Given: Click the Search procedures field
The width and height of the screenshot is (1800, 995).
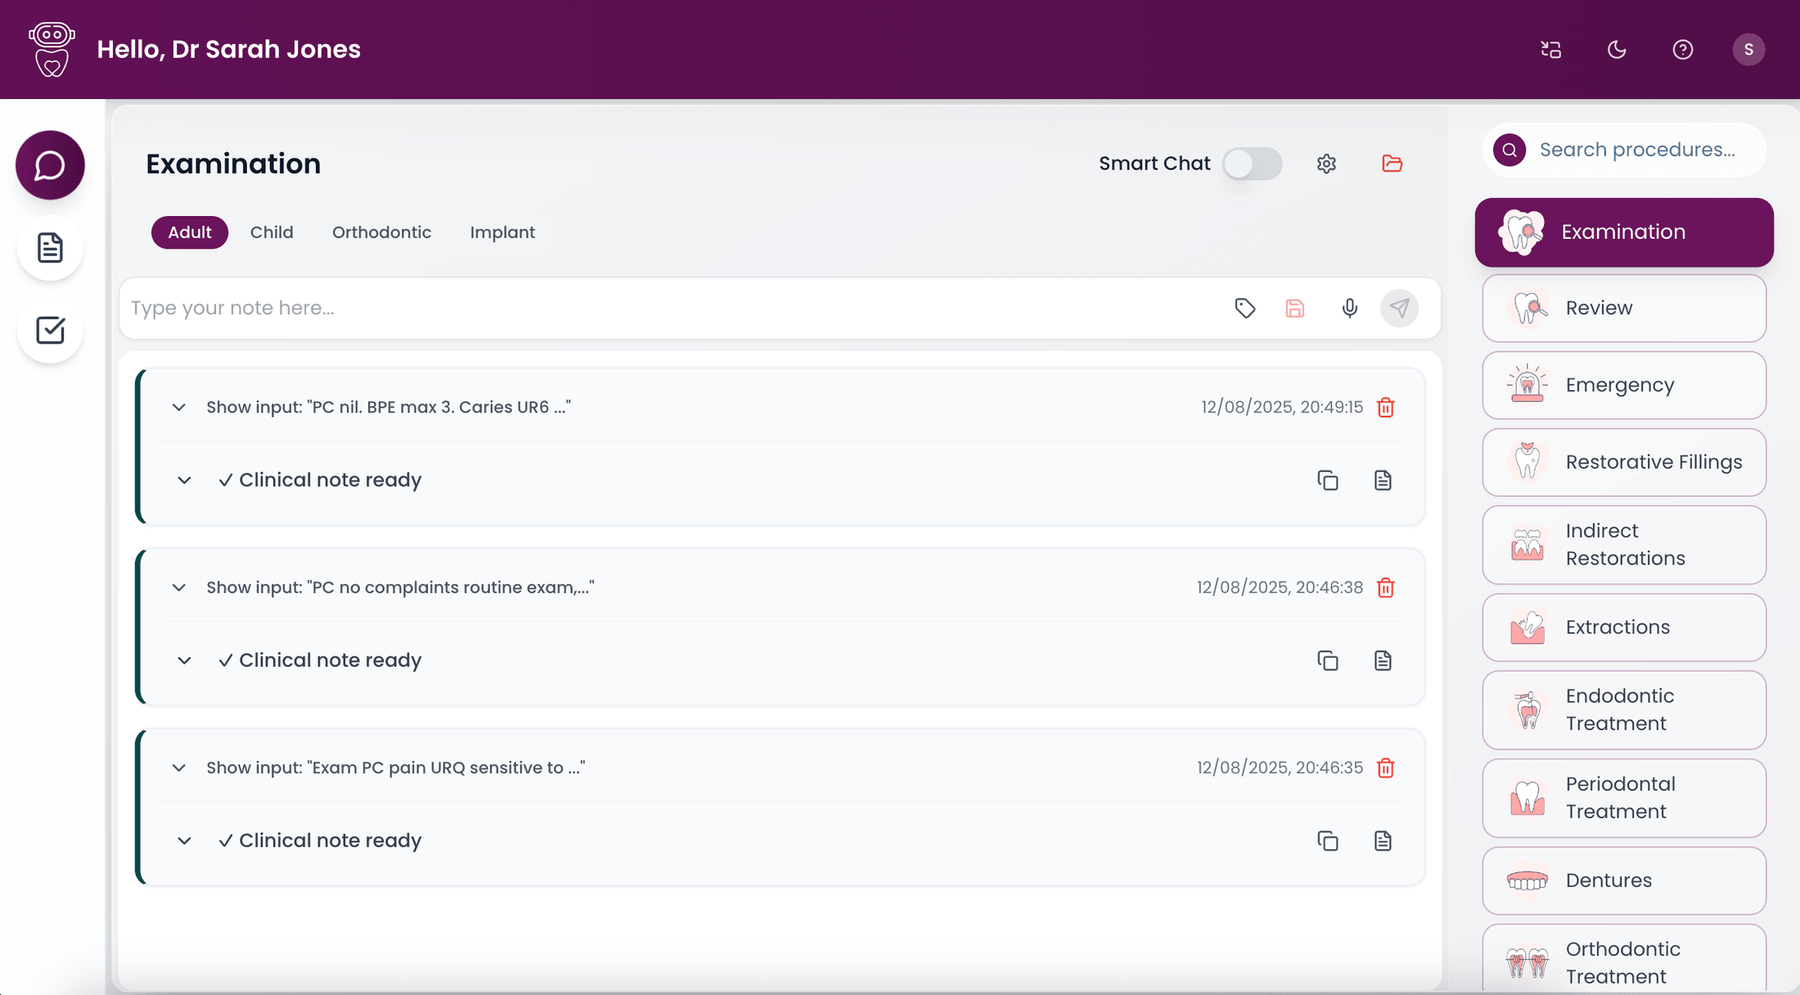Looking at the screenshot, I should (1623, 150).
